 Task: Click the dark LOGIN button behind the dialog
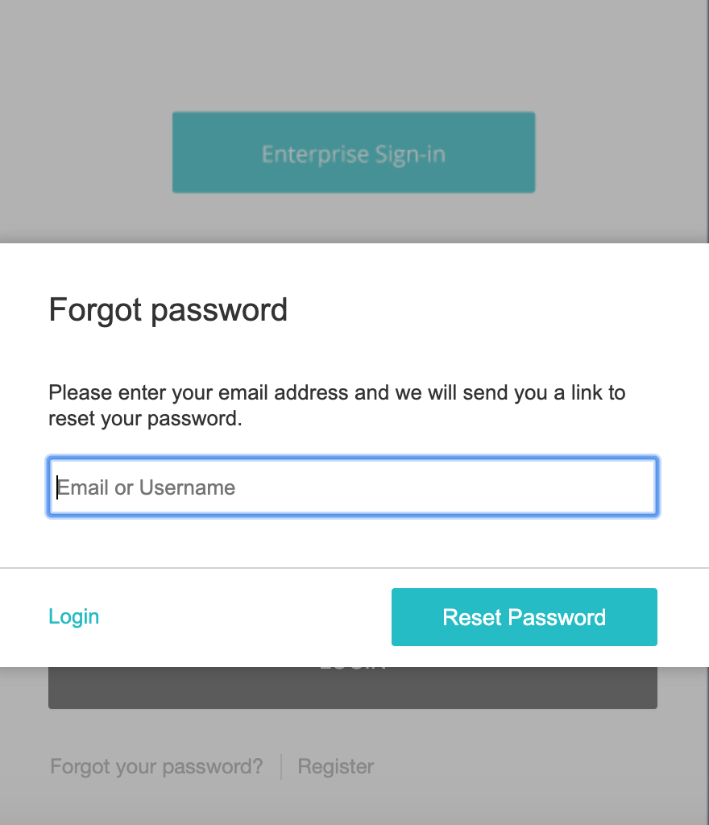352,687
